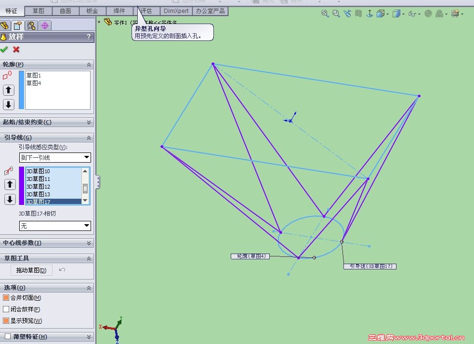Switch to the 办公室产品 tab

pyautogui.click(x=210, y=11)
